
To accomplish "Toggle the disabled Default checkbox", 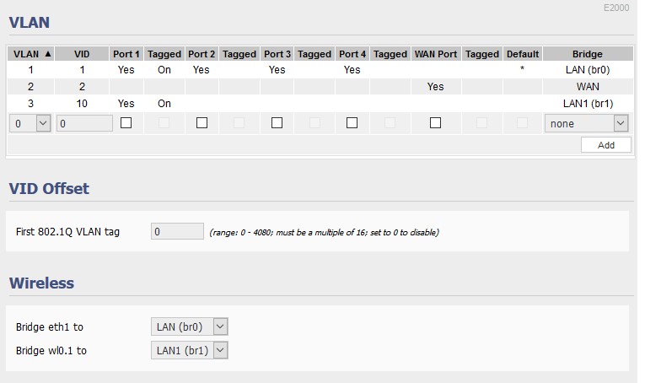I will point(522,122).
